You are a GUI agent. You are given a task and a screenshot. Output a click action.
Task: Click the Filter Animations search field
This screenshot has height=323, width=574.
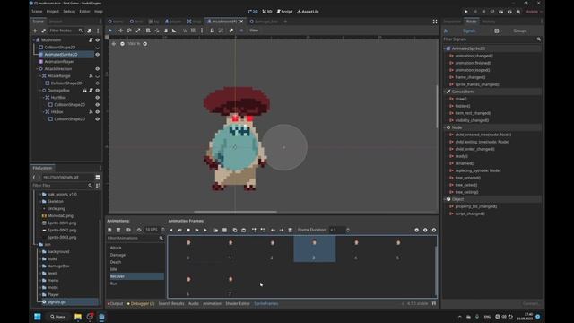135,238
